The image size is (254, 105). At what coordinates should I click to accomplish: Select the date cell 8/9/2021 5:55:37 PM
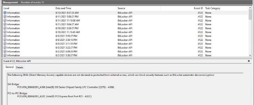click(x=66, y=36)
